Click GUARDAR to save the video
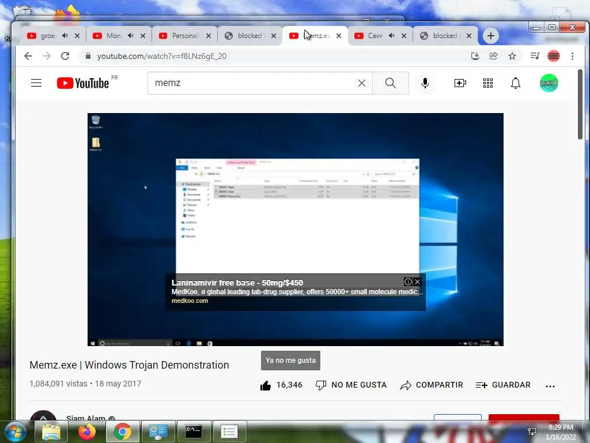Image resolution: width=590 pixels, height=443 pixels. tap(503, 385)
